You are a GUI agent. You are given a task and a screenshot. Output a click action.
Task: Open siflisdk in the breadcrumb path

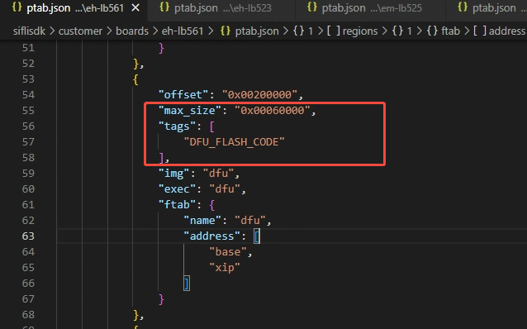29,31
